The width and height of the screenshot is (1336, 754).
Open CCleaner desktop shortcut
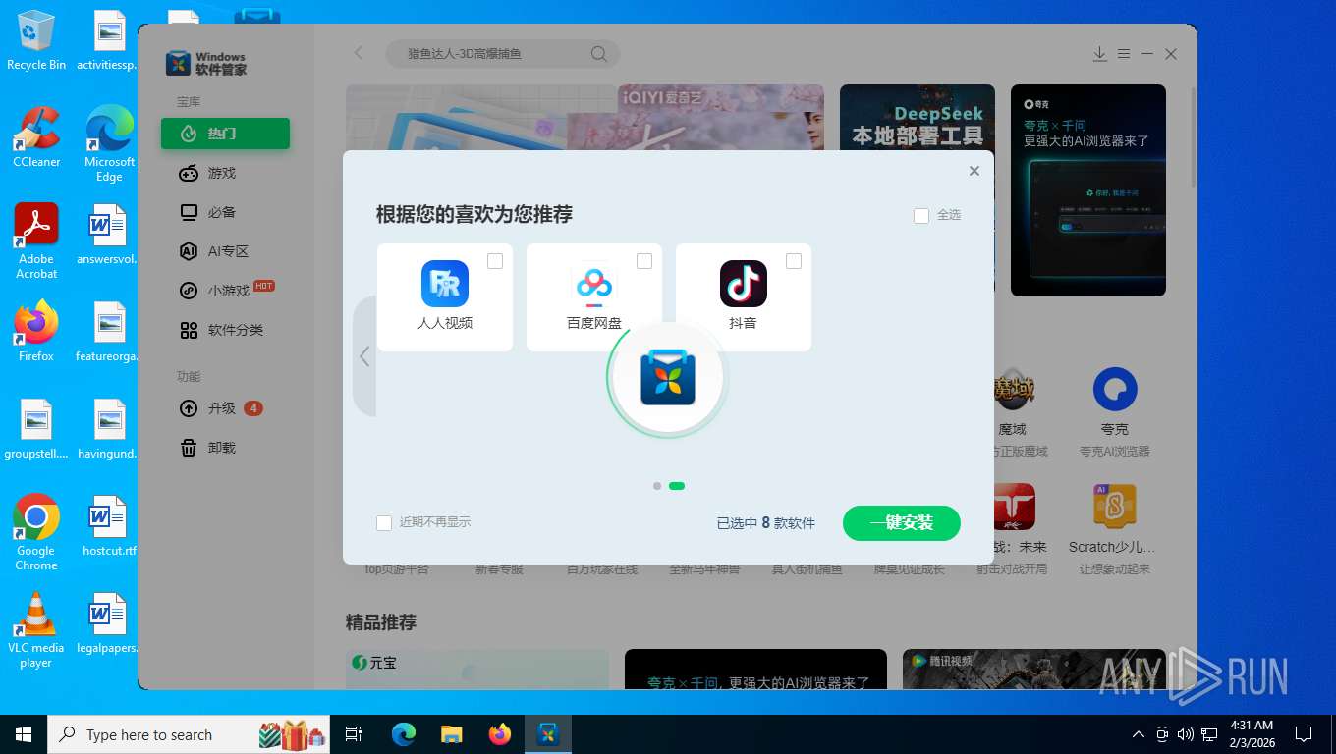click(36, 137)
